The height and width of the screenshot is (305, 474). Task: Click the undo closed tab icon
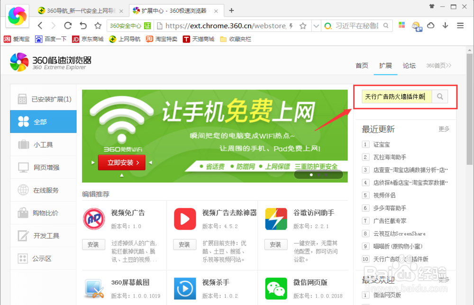(83, 26)
